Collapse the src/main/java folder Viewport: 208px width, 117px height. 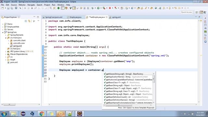tap(6, 38)
